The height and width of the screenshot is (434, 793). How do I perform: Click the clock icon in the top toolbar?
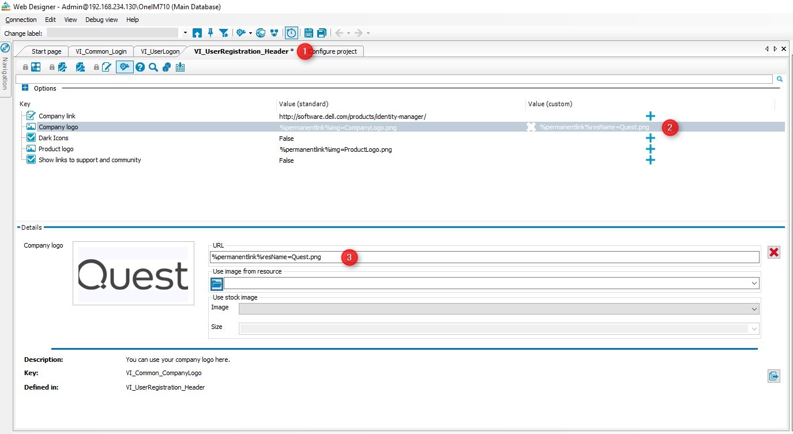[291, 33]
